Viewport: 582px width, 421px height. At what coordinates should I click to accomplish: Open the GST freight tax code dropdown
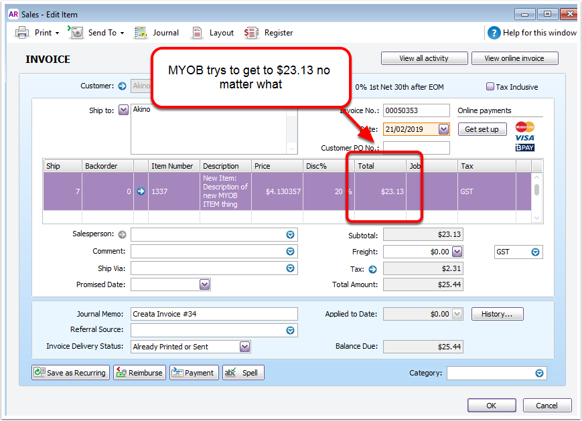[x=535, y=252]
